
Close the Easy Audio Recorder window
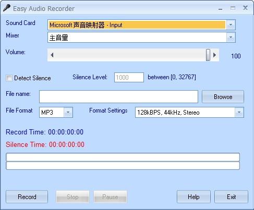point(245,8)
